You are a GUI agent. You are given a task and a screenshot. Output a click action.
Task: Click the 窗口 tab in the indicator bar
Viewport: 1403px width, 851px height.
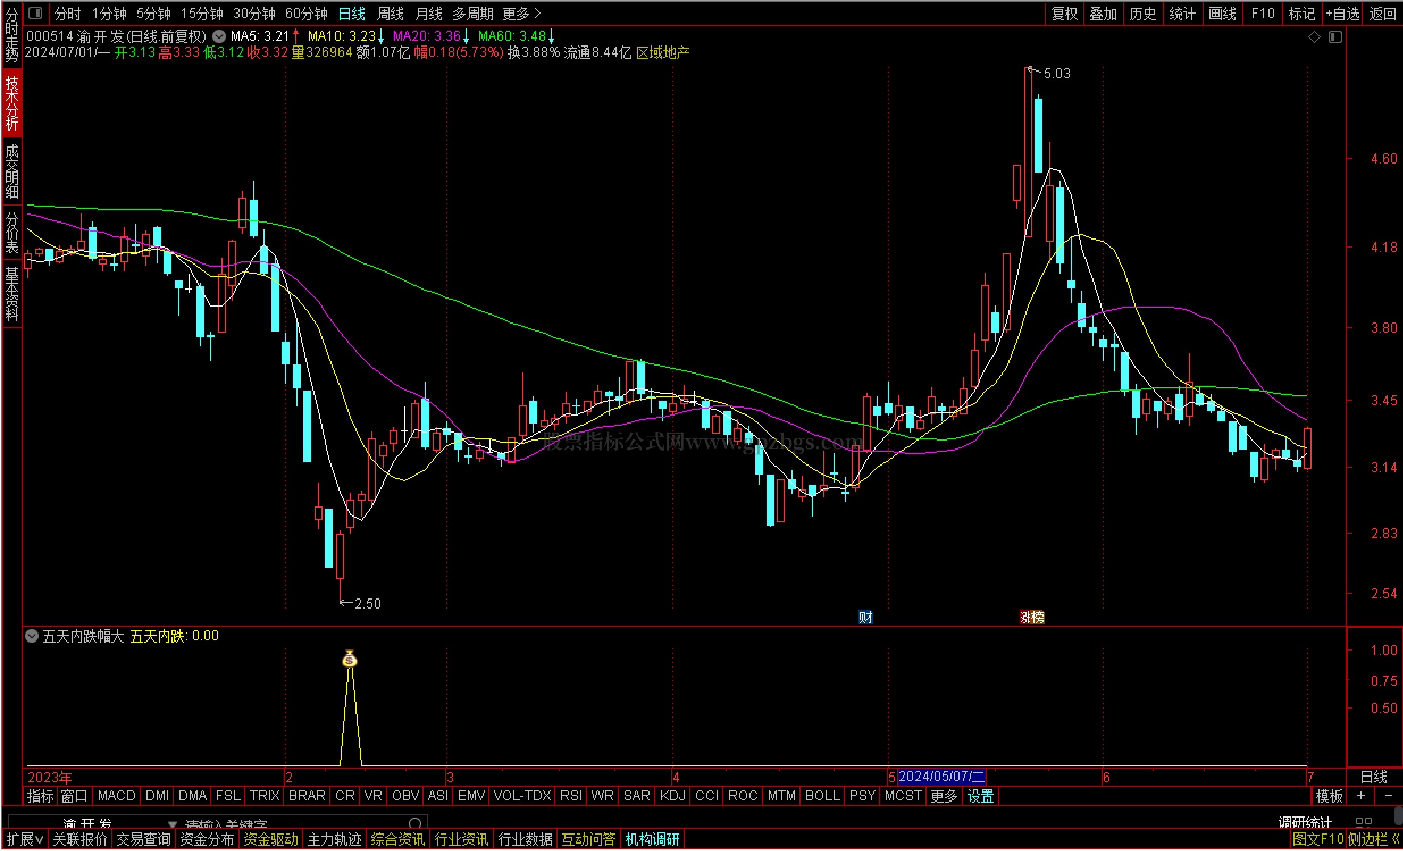coord(74,795)
